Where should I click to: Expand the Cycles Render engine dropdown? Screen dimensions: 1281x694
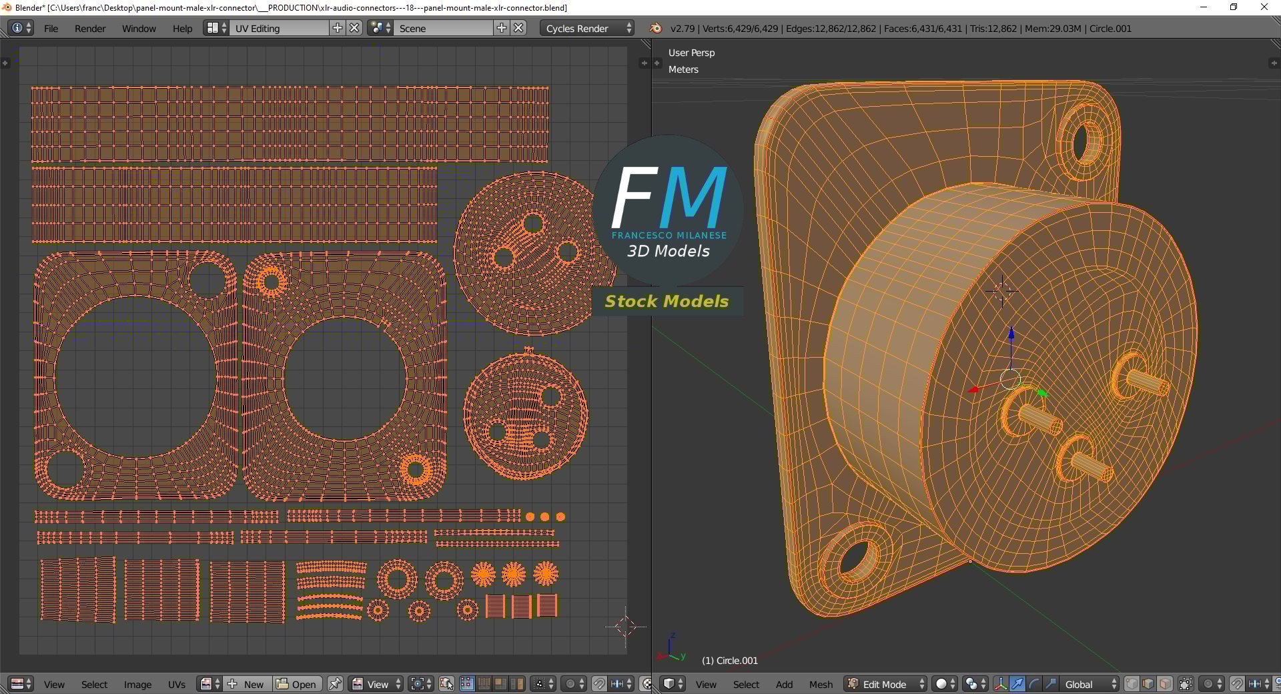coord(587,28)
